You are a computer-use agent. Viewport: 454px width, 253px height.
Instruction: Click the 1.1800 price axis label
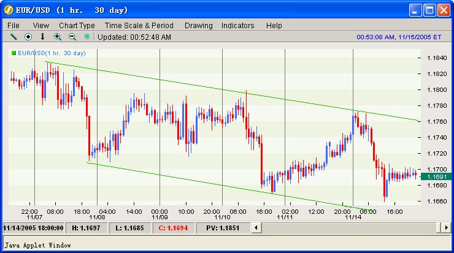[437, 89]
